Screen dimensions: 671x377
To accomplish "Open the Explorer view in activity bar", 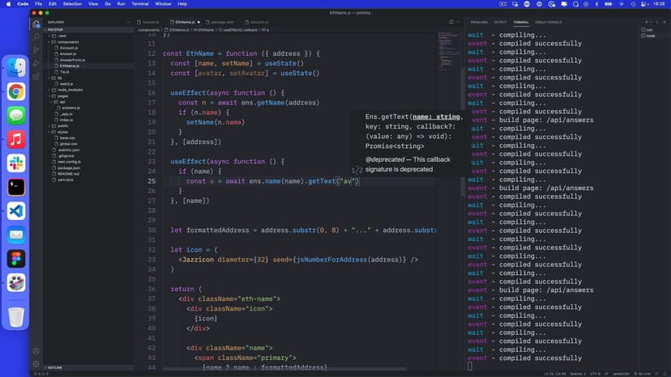I will point(36,23).
